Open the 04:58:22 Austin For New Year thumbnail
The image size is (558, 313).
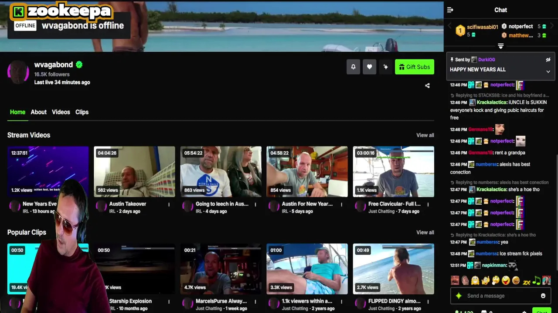pos(307,172)
